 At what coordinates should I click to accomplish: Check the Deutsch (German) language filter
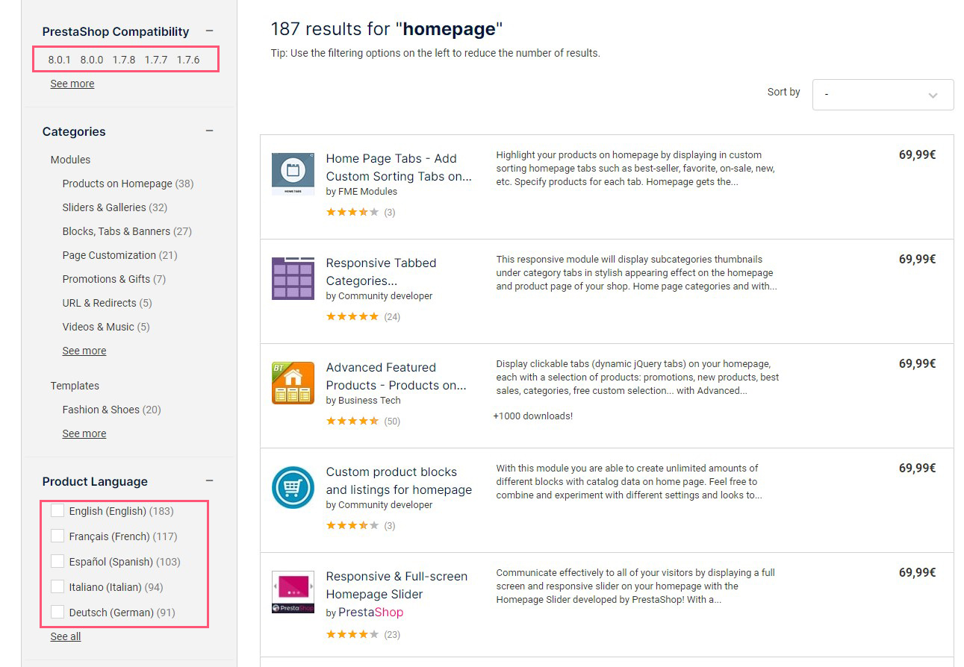pos(57,612)
